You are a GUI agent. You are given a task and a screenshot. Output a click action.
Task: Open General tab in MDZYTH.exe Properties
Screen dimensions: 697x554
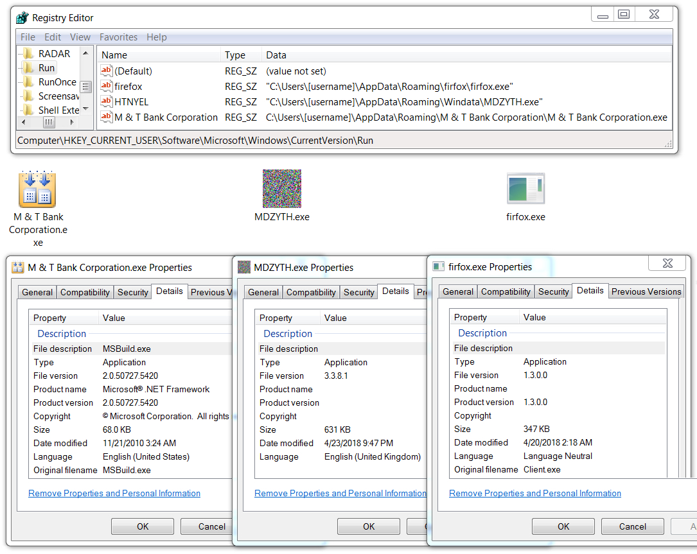click(x=263, y=292)
